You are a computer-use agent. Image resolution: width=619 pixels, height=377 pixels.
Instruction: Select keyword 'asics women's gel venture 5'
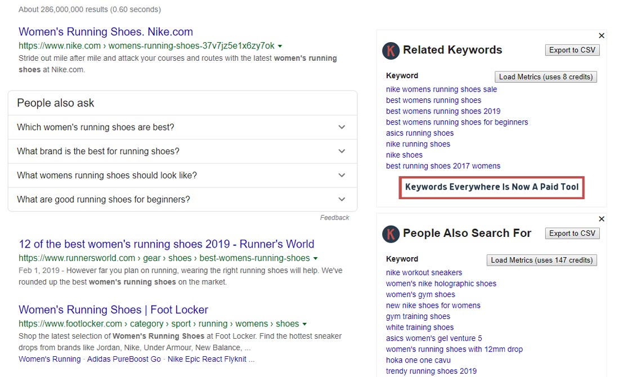[434, 338]
